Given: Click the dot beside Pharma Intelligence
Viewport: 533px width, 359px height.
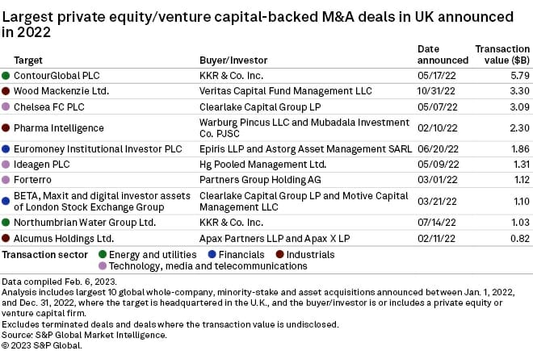Looking at the screenshot, I should click(x=6, y=127).
